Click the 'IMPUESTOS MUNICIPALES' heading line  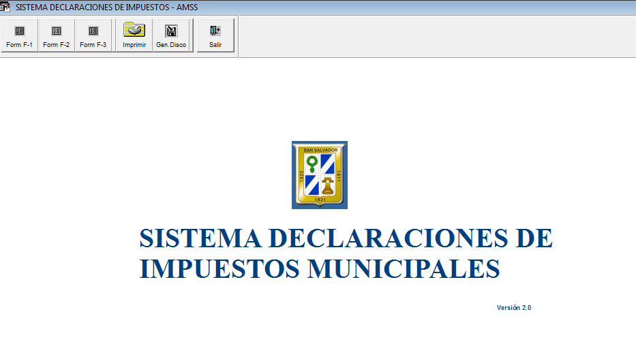tap(320, 268)
